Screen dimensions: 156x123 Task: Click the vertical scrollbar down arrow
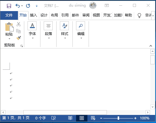[x=152, y=107]
